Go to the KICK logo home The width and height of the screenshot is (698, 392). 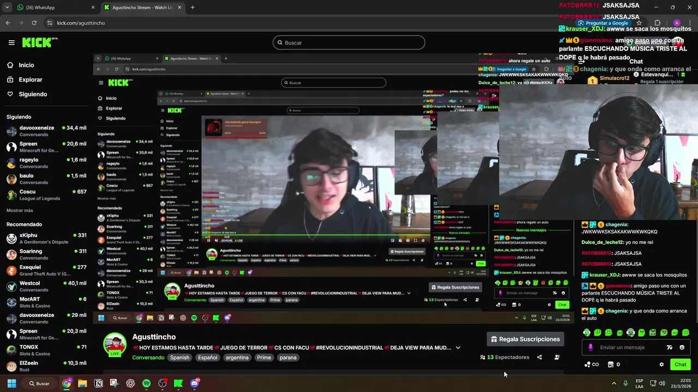coord(39,42)
